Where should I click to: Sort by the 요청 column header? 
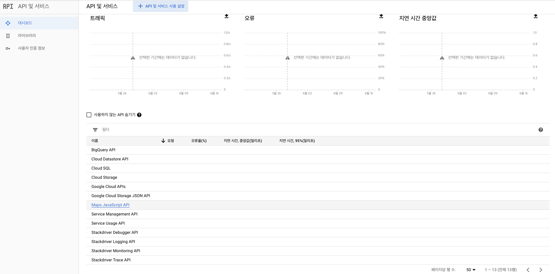(x=171, y=141)
